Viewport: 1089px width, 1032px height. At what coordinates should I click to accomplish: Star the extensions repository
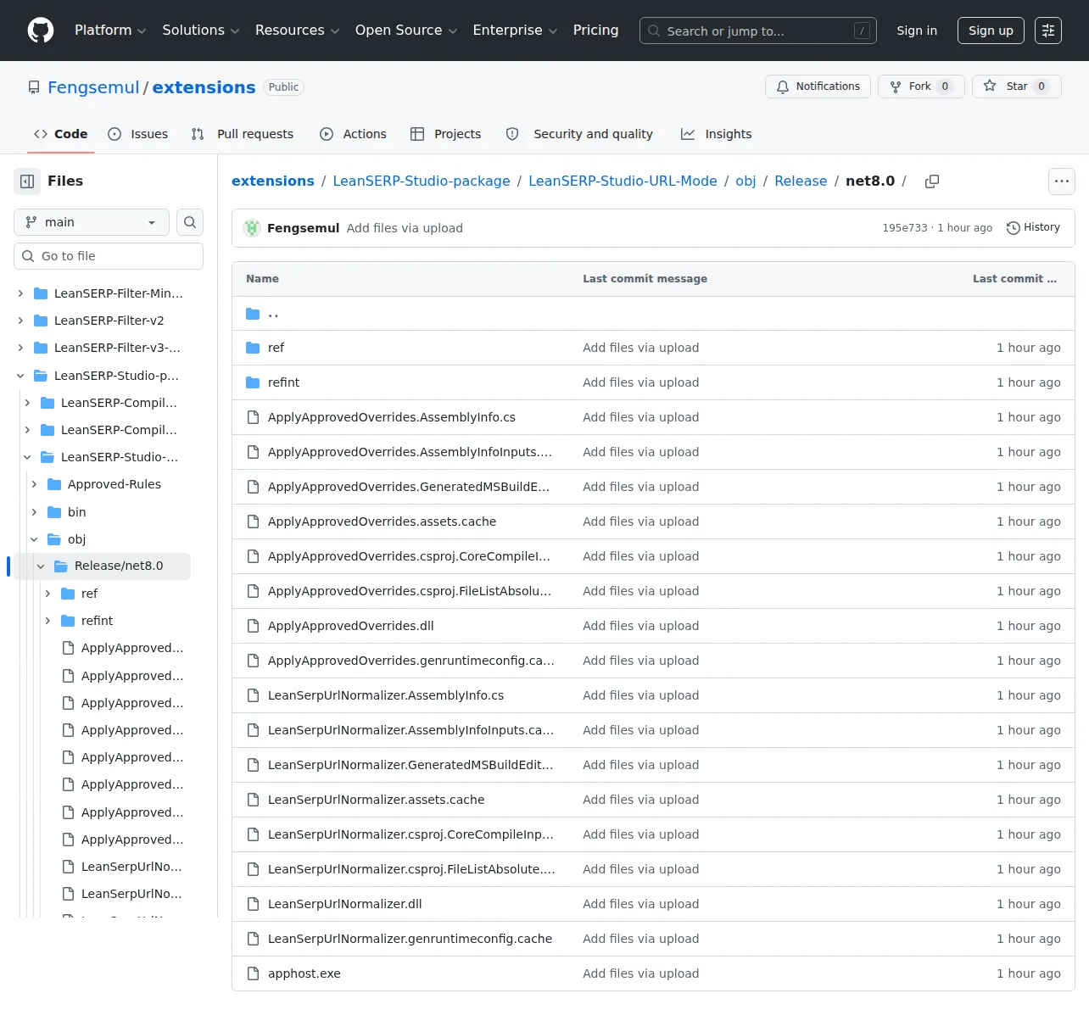point(1017,86)
